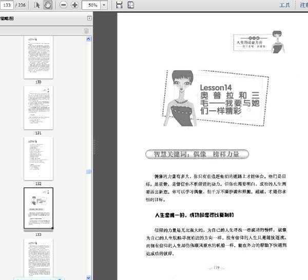This screenshot has width=308, height=280.
Task: Open zoom percentage dropdown arrow
Action: pyautogui.click(x=104, y=5)
